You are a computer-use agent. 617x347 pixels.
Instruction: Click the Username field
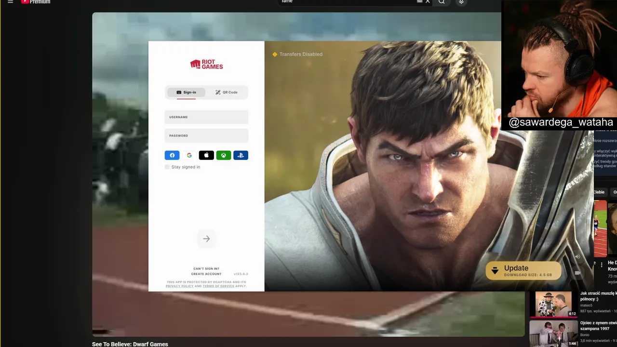(x=206, y=117)
